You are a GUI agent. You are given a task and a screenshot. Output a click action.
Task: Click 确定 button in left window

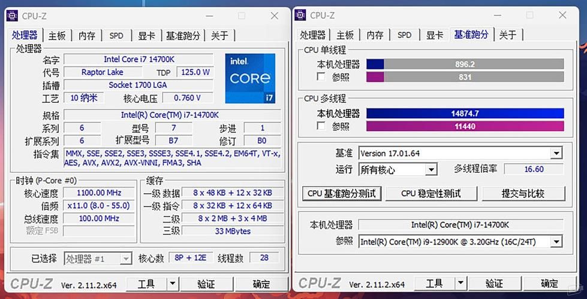[x=261, y=284]
